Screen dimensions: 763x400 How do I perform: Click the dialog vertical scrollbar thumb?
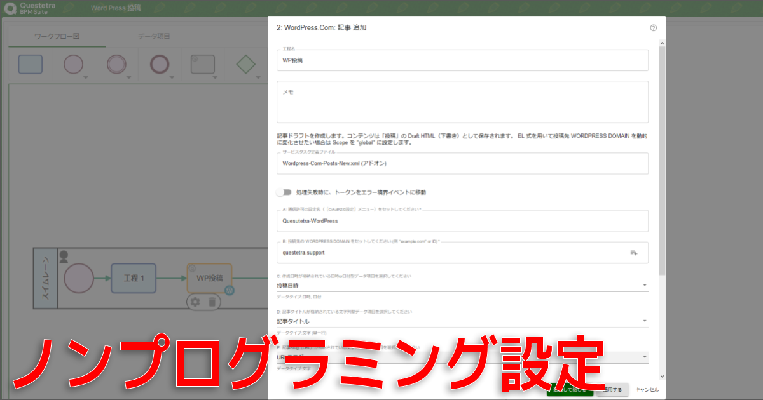coord(662,161)
